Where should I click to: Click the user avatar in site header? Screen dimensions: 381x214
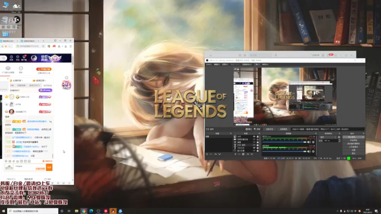click(x=34, y=58)
